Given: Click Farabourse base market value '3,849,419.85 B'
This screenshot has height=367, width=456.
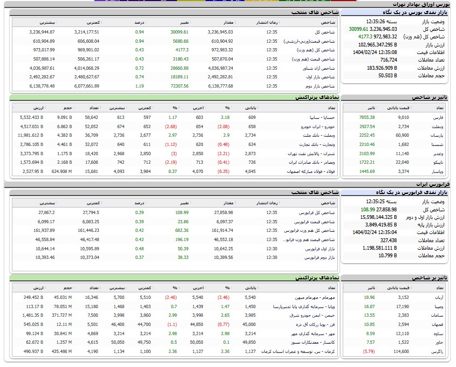Looking at the screenshot, I should (x=381, y=225).
